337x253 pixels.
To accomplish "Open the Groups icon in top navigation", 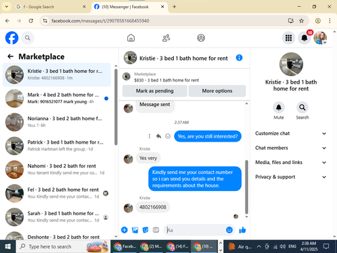I will click(x=201, y=38).
